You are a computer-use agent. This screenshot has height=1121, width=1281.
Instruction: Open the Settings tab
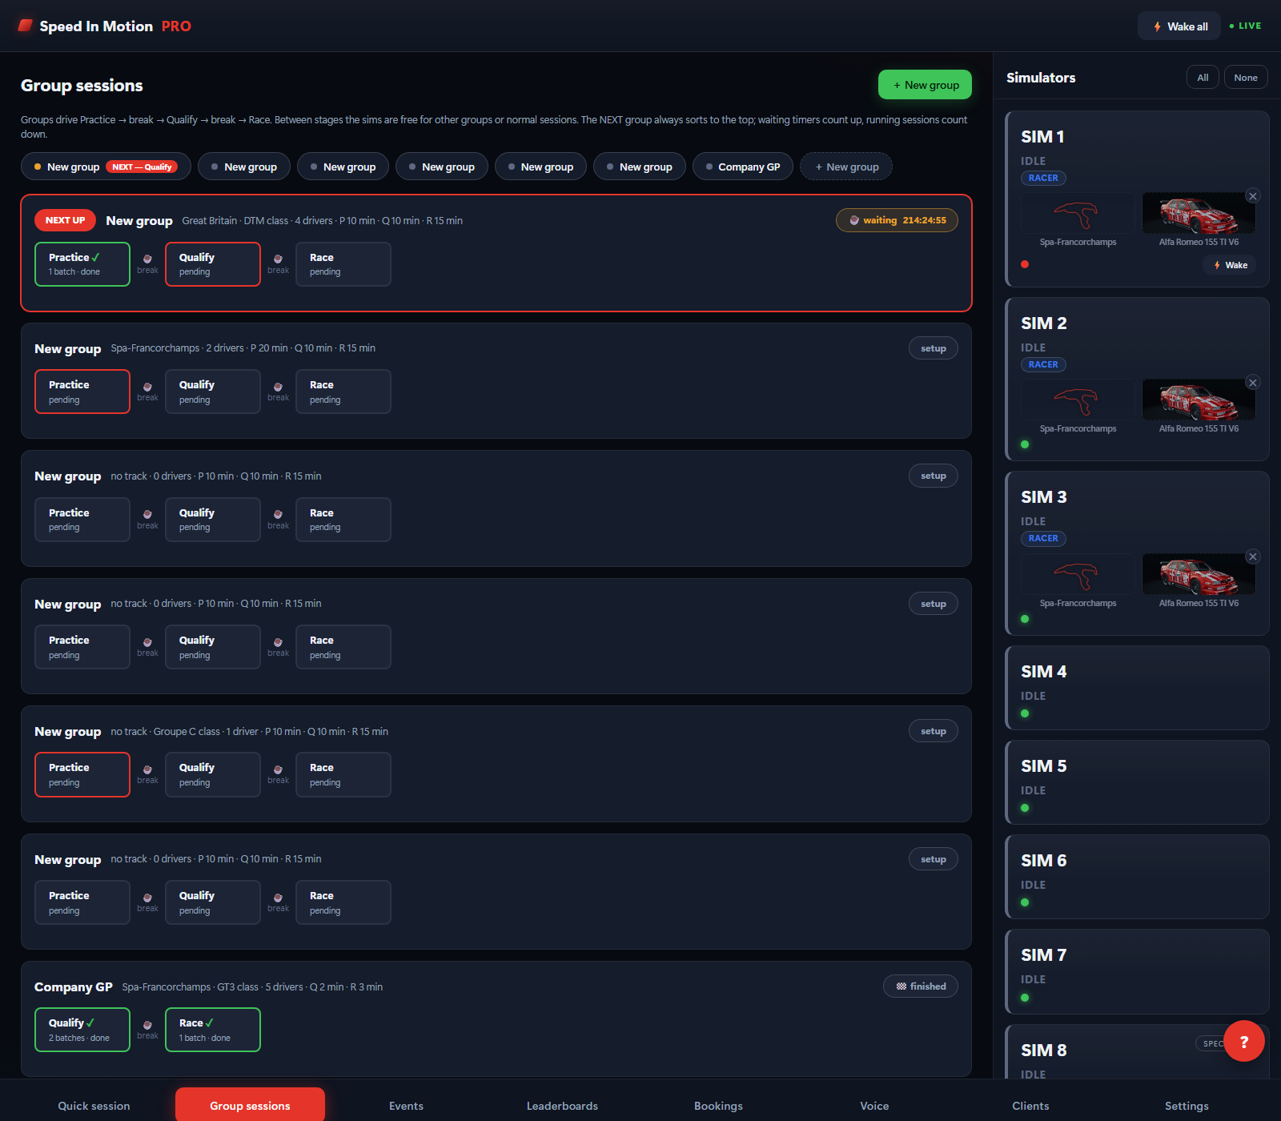pyautogui.click(x=1187, y=1106)
